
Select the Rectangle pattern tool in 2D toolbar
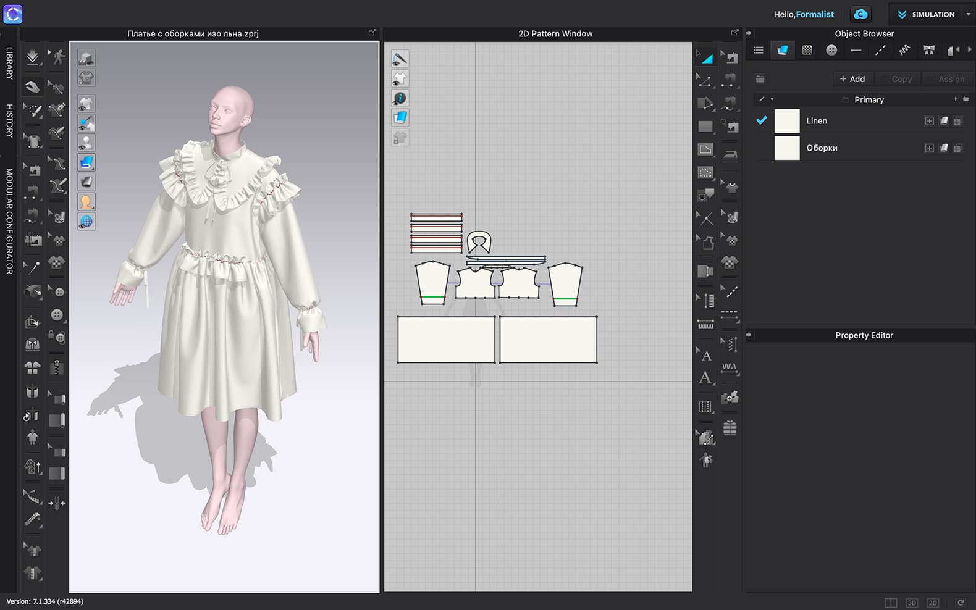(x=705, y=127)
